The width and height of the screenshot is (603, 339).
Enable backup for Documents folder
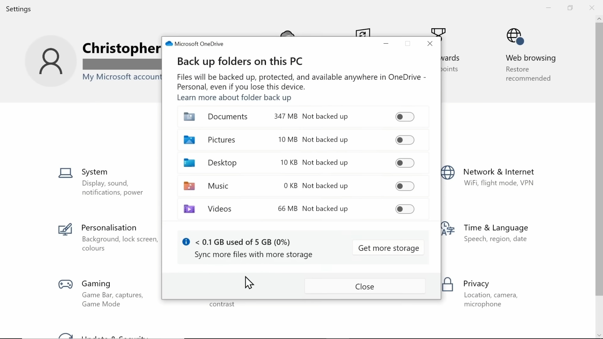(405, 117)
